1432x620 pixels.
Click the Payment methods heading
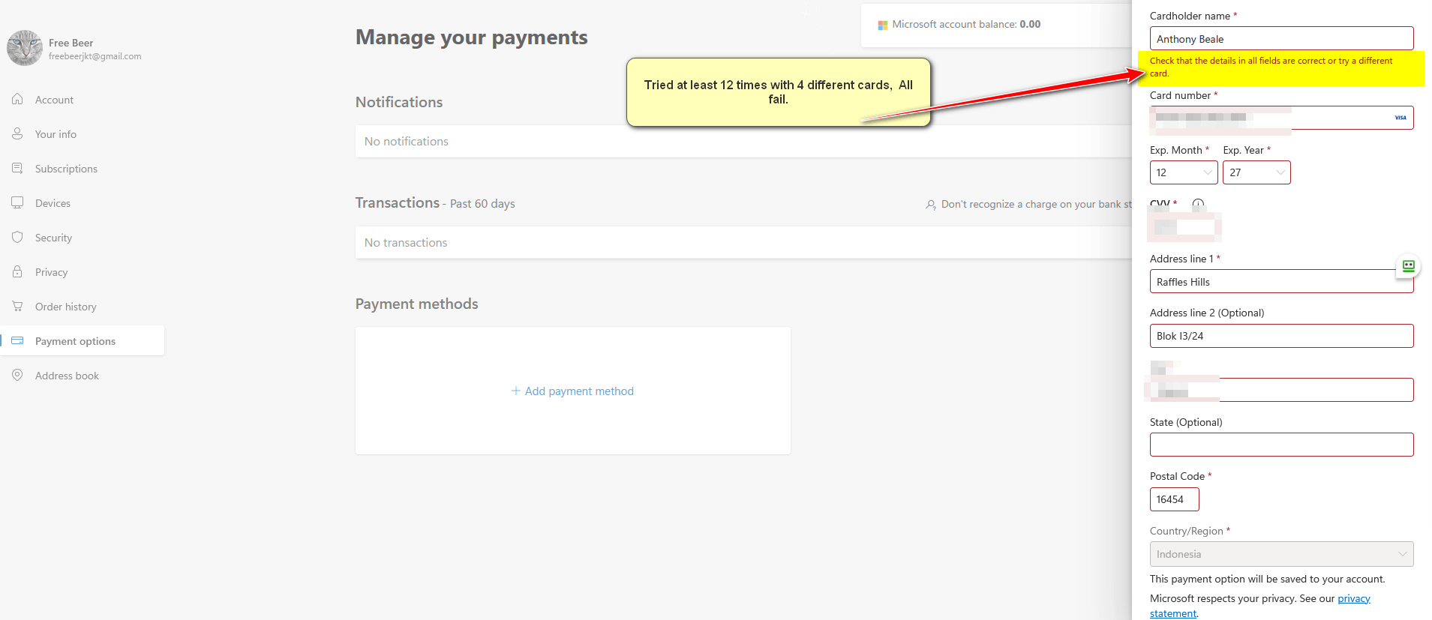point(416,304)
